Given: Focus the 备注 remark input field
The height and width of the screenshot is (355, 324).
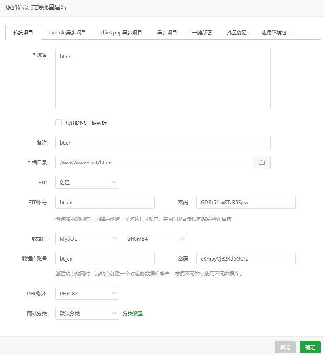Looking at the screenshot, I should [x=163, y=142].
